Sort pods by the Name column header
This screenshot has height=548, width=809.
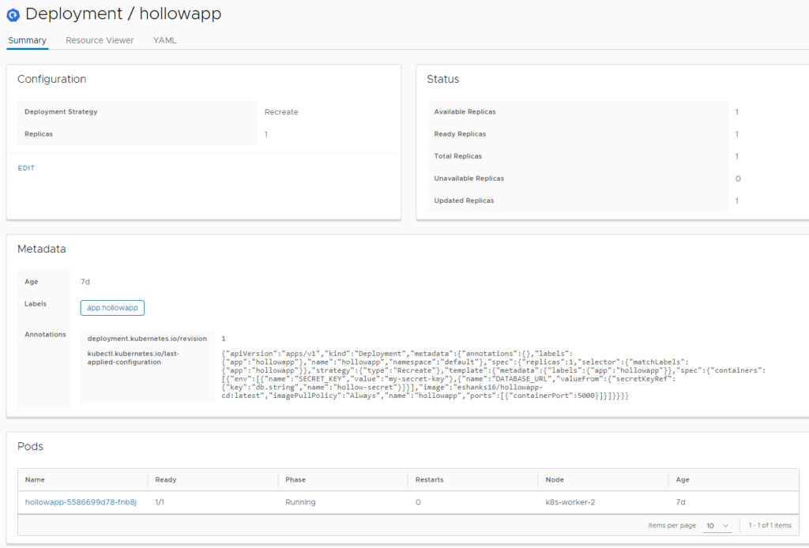(35, 479)
